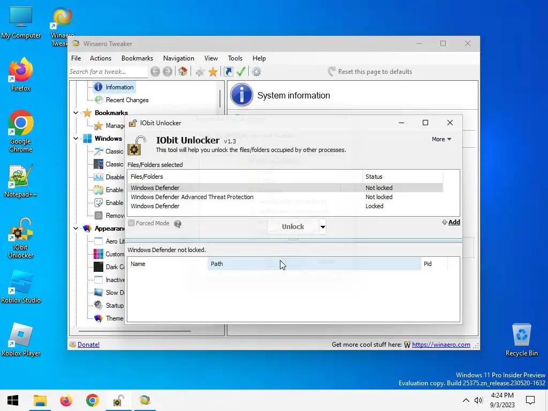Image resolution: width=548 pixels, height=411 pixels.
Task: Open the Recycle Bin on desktop
Action: pyautogui.click(x=521, y=340)
